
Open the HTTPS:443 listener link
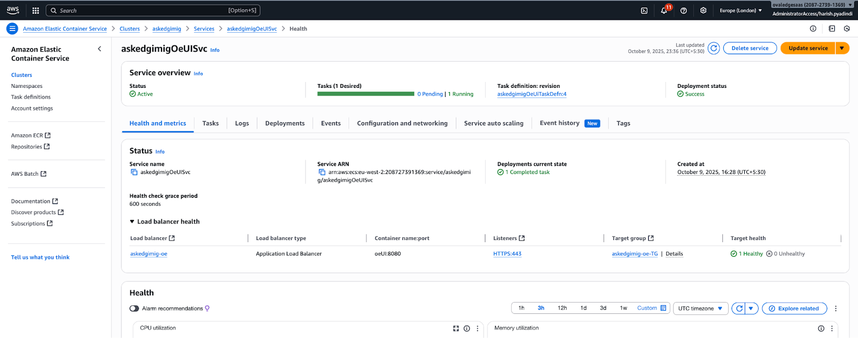(x=507, y=254)
